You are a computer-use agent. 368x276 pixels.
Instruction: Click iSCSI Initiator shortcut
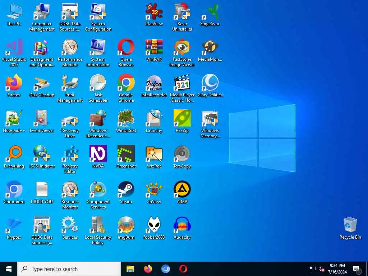point(42,157)
